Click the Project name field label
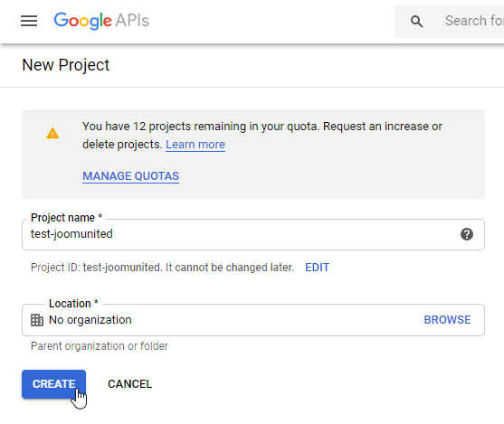The height and width of the screenshot is (424, 504). click(66, 218)
